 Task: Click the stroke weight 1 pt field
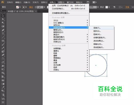click(x=40, y=7)
